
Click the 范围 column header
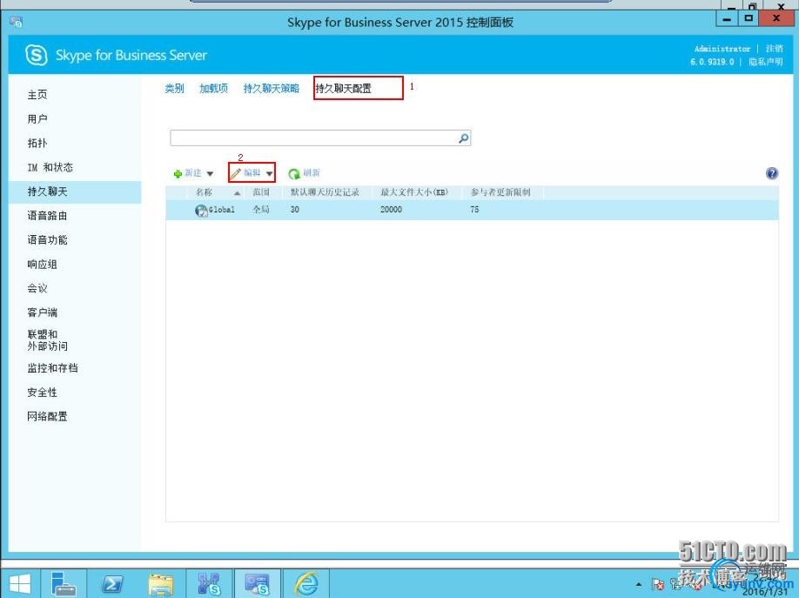(x=261, y=192)
